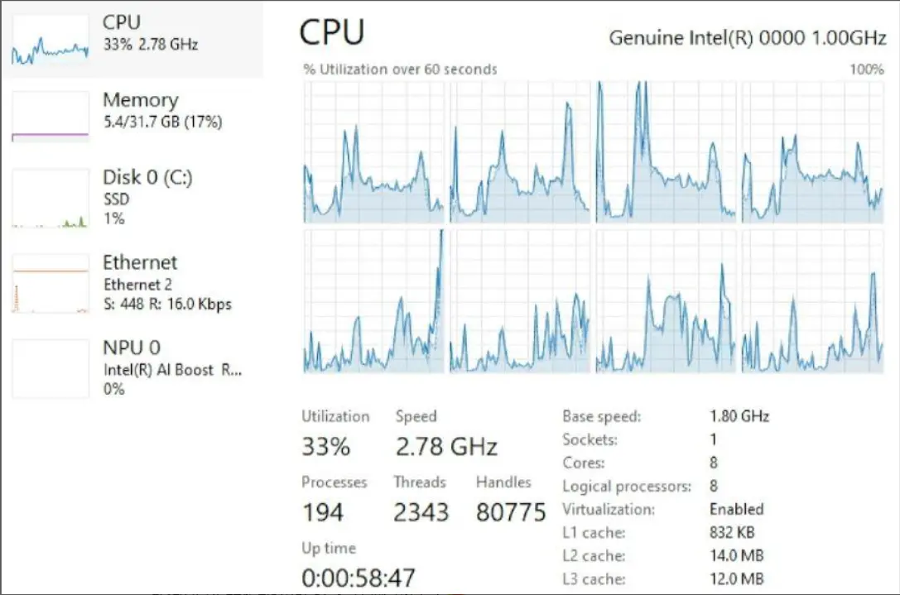Click the Virtualization Enabled status
The width and height of the screenshot is (900, 595).
click(x=736, y=509)
